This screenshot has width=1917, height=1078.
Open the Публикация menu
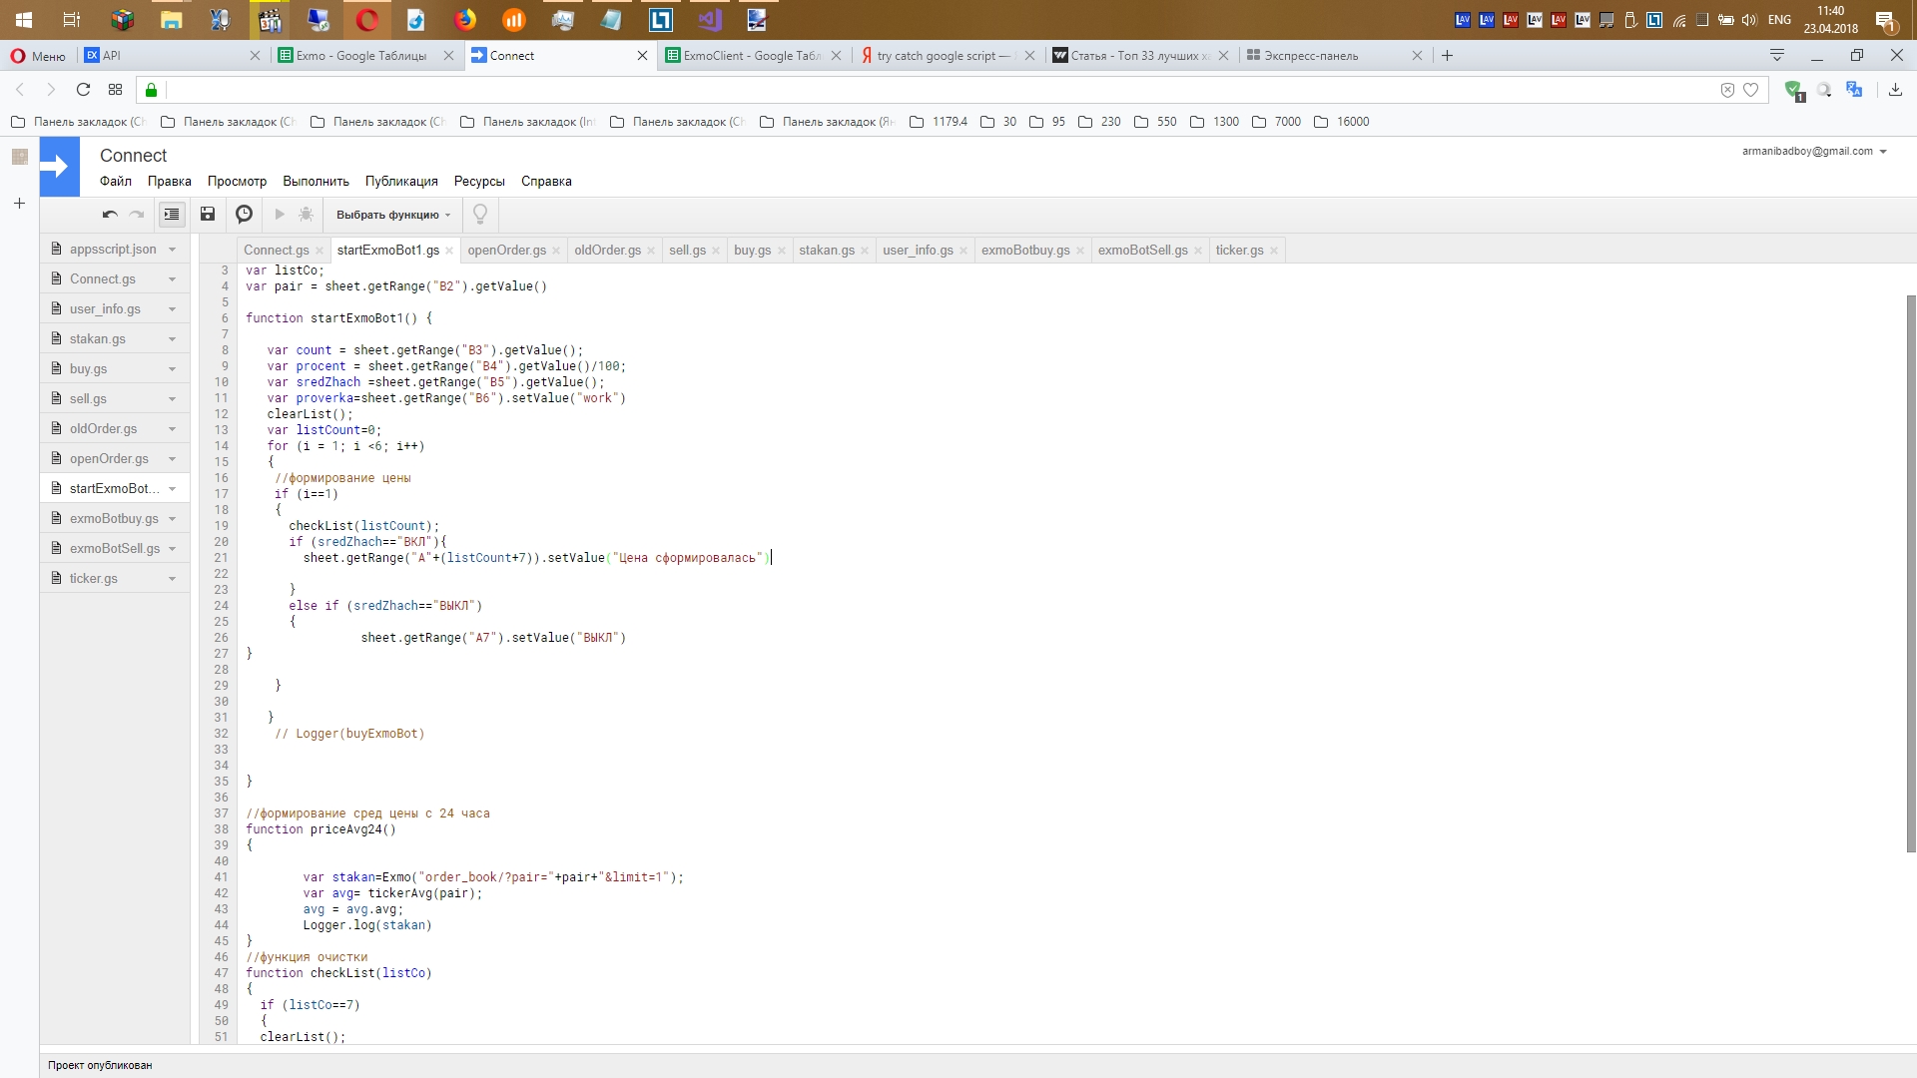click(x=401, y=182)
